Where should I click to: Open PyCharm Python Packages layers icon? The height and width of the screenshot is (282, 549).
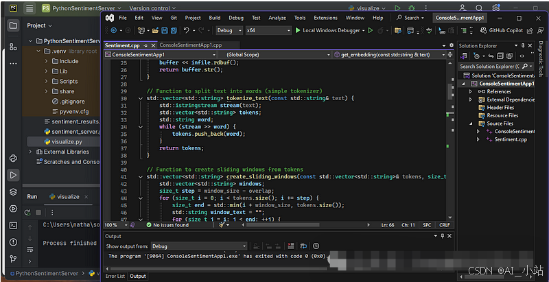[x=13, y=191]
